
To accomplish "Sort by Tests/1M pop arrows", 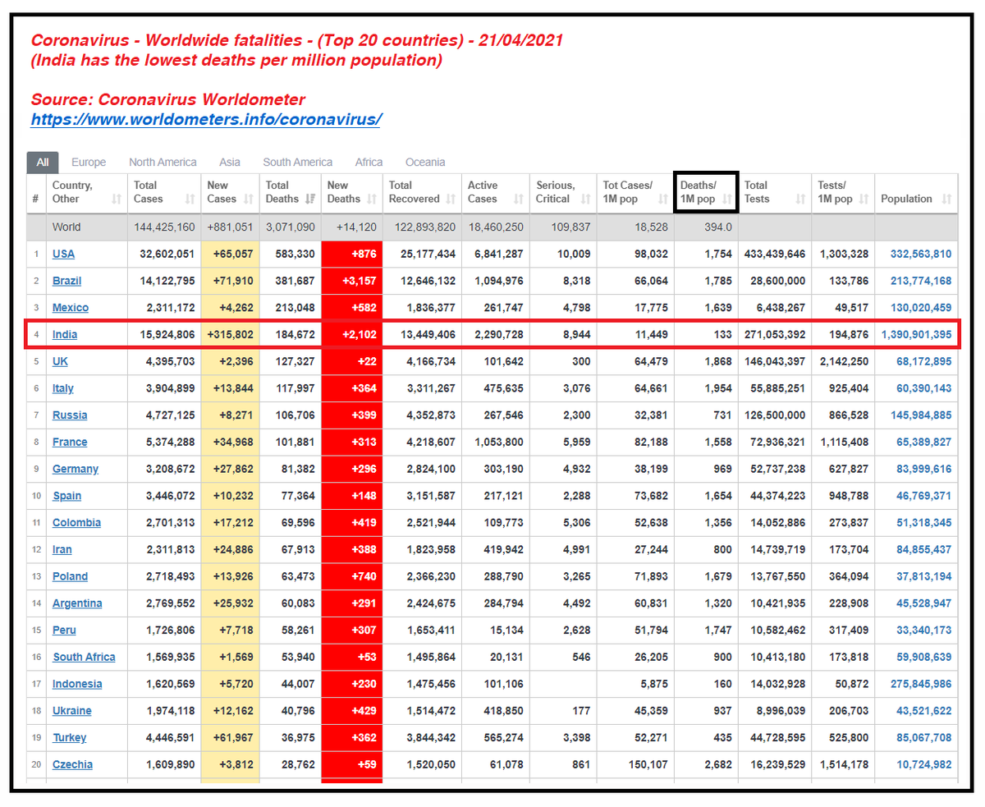I will (863, 199).
